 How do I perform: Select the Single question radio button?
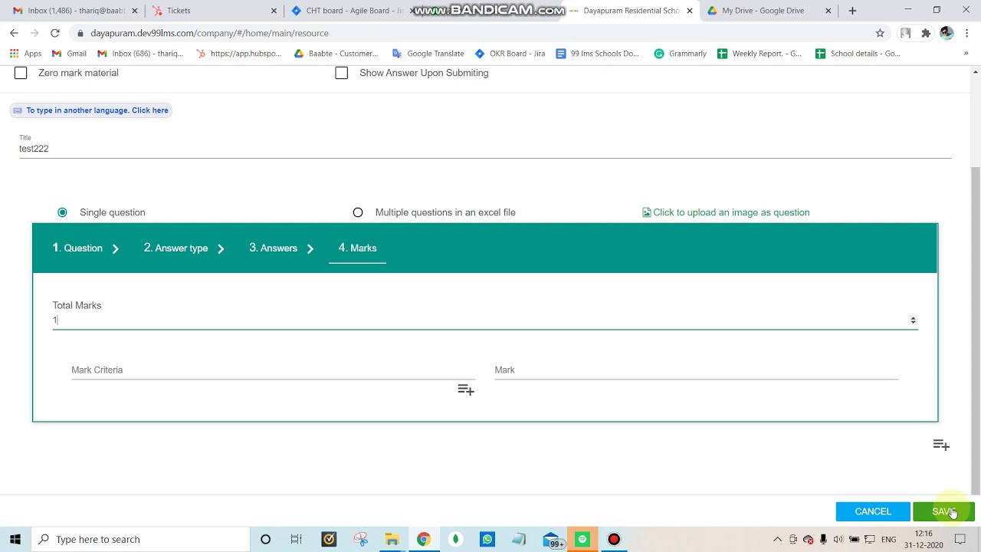tap(62, 212)
